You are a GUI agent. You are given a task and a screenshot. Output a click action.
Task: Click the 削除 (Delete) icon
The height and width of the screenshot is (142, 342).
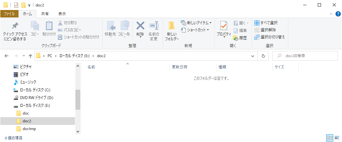[x=140, y=26]
